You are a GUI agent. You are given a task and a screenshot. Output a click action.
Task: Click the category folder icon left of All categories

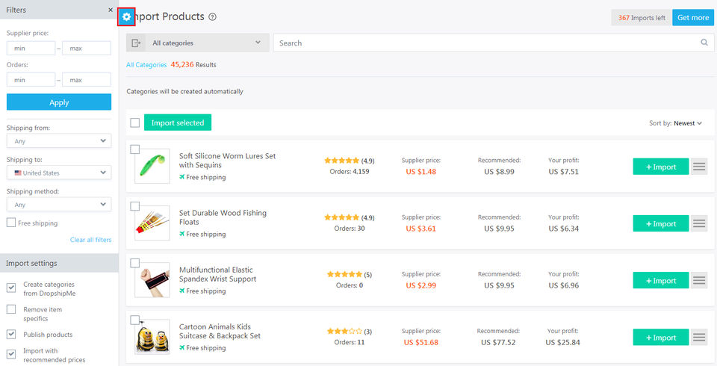(135, 43)
